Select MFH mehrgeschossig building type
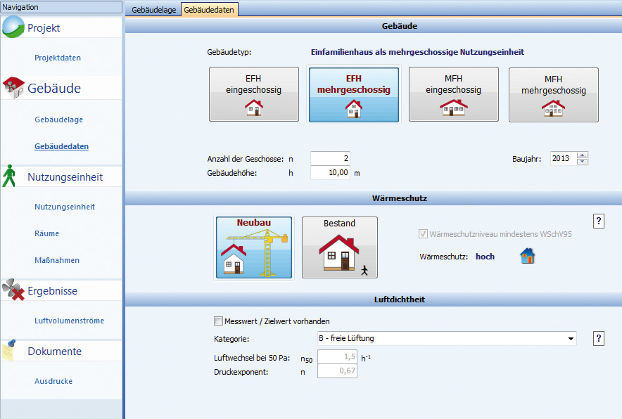 pyautogui.click(x=553, y=95)
